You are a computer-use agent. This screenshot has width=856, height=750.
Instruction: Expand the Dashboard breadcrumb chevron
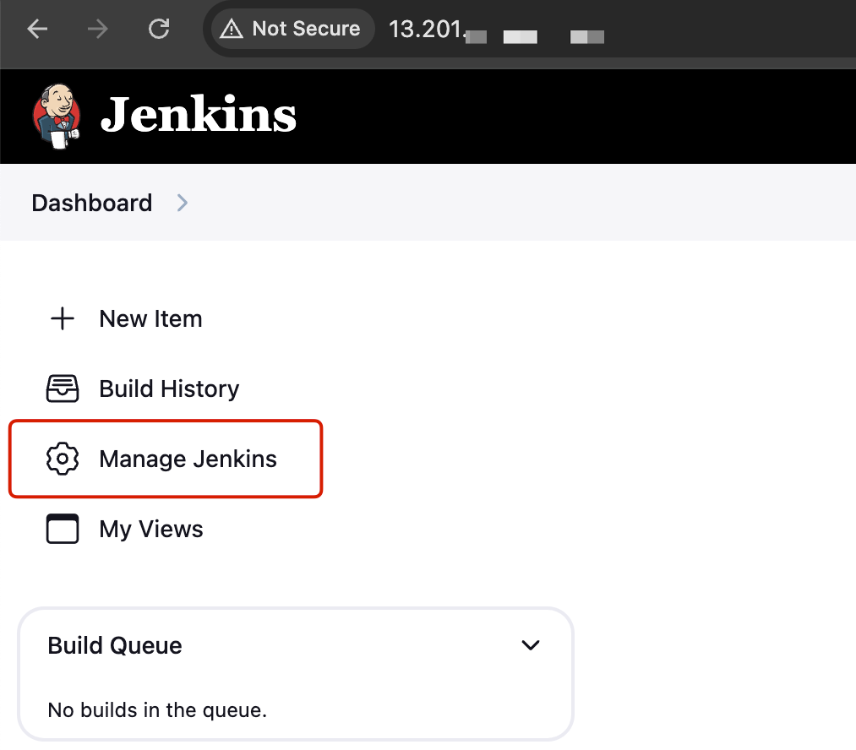(183, 203)
